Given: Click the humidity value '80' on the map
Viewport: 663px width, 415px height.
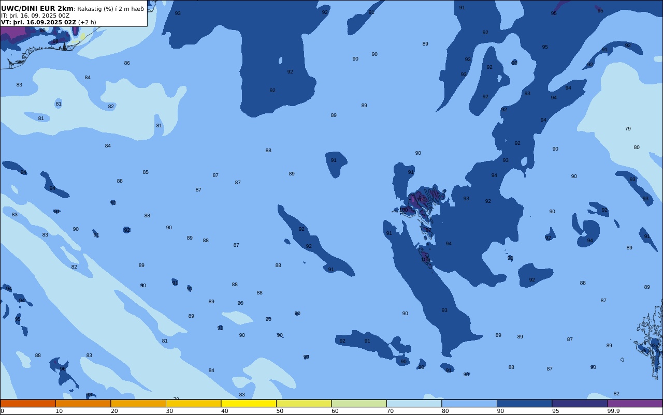Looking at the screenshot, I should (637, 147).
